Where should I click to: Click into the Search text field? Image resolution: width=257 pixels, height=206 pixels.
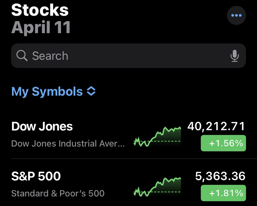pos(128,56)
